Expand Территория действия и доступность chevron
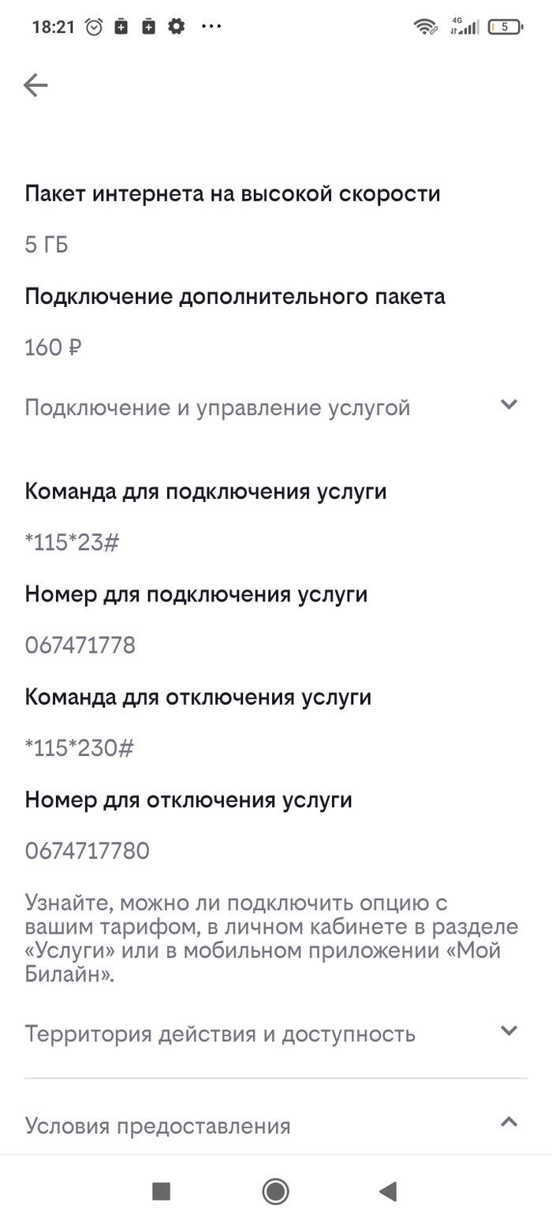552x1228 pixels. point(509,1031)
